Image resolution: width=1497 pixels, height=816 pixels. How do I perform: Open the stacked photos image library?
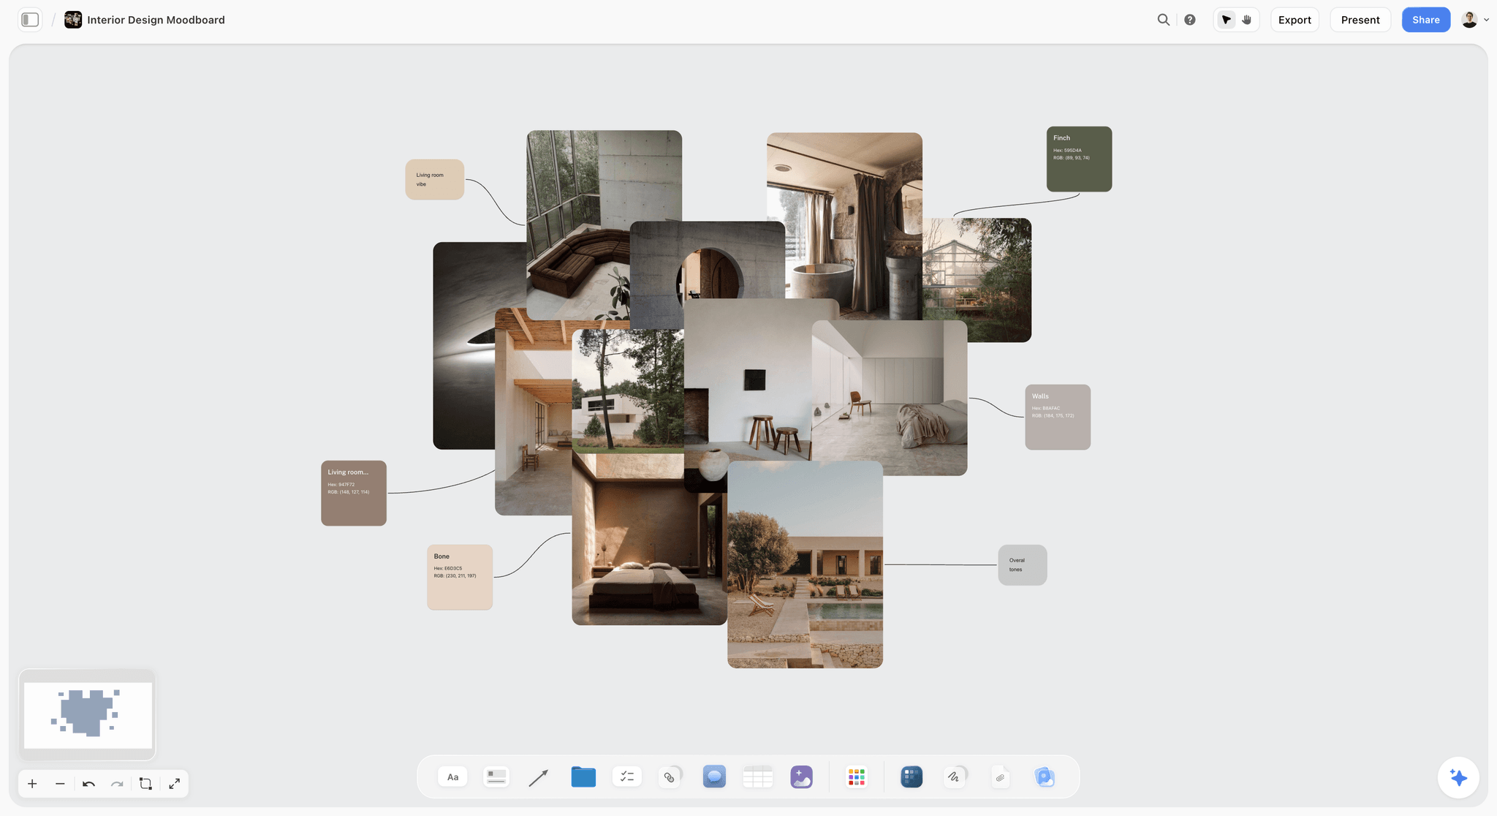point(1045,777)
